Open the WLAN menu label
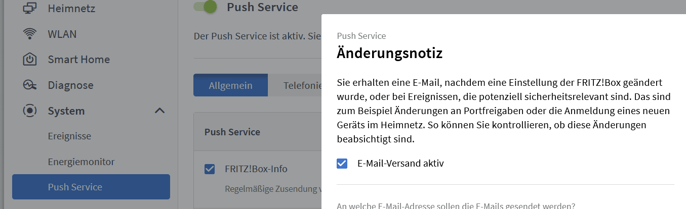This screenshot has width=686, height=209. 62,34
